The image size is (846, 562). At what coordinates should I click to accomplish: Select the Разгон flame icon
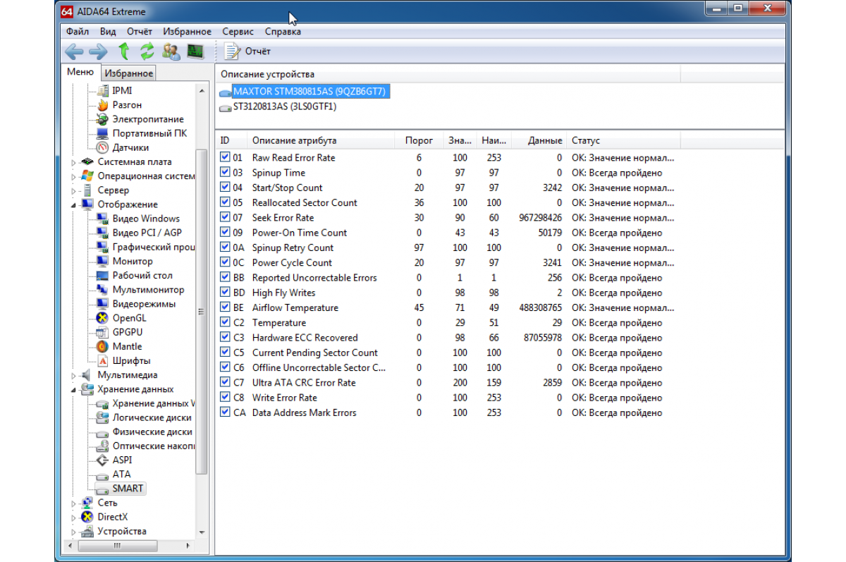pyautogui.click(x=102, y=105)
